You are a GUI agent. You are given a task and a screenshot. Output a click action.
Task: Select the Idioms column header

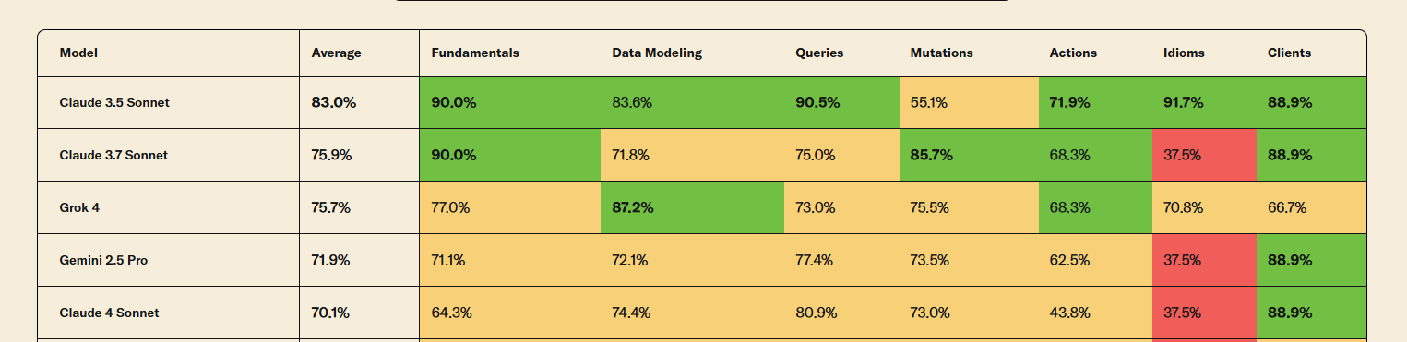coord(1184,53)
